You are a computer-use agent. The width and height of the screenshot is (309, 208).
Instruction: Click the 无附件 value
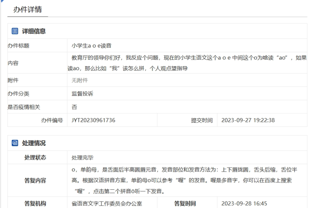click(x=80, y=80)
